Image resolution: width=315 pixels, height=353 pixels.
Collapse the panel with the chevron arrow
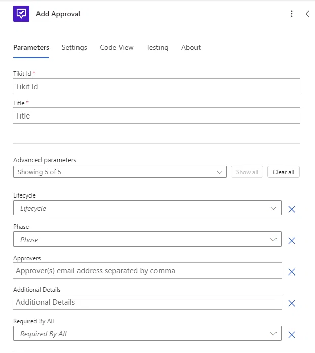click(307, 14)
